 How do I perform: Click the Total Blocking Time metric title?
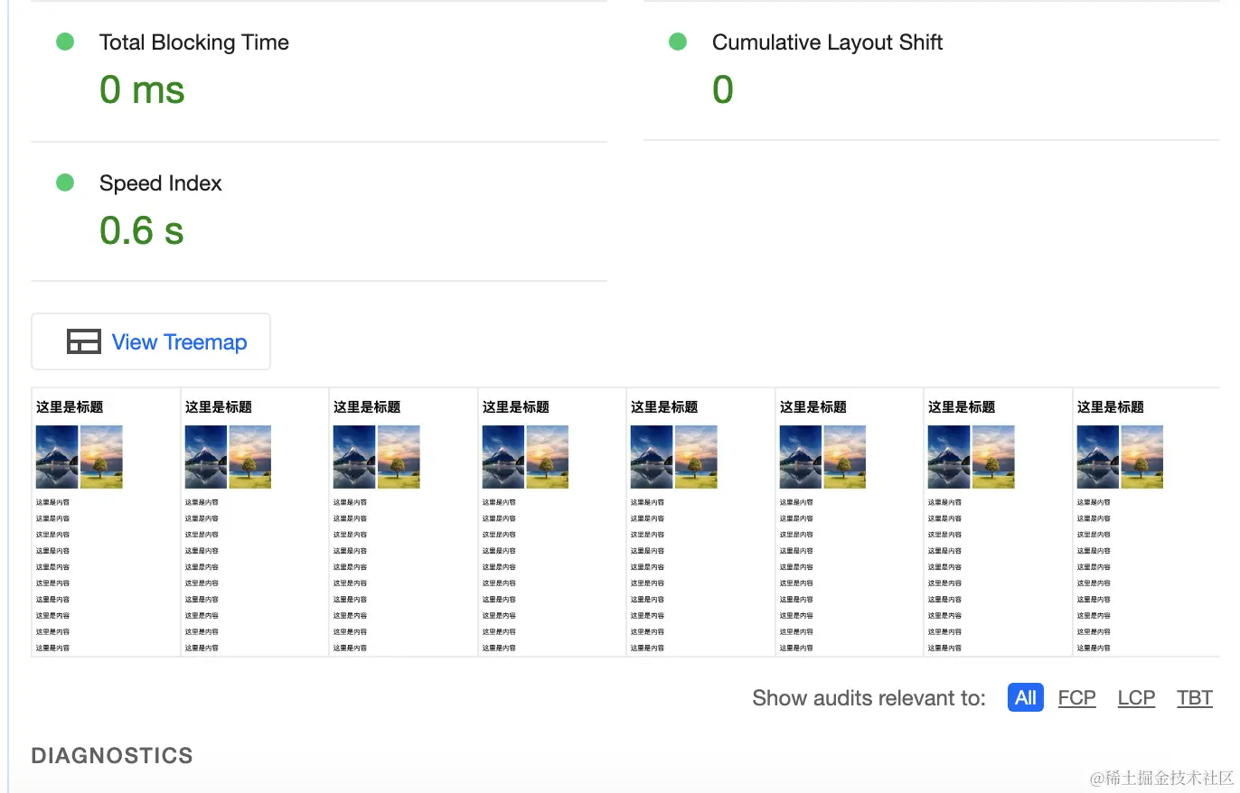pyautogui.click(x=193, y=42)
